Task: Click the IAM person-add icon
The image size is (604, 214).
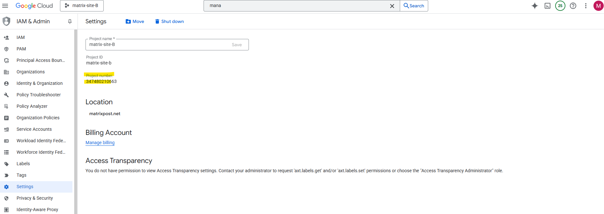Action: (6, 38)
